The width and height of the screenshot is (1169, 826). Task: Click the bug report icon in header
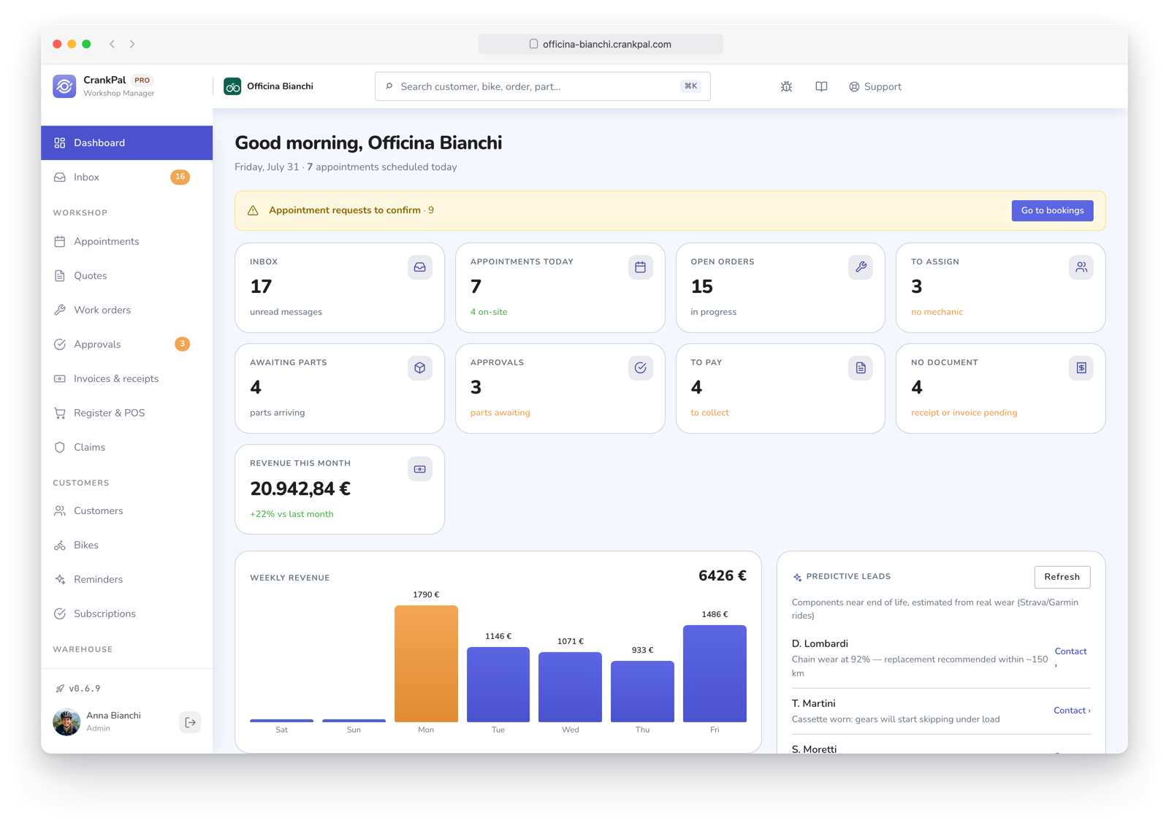(786, 86)
